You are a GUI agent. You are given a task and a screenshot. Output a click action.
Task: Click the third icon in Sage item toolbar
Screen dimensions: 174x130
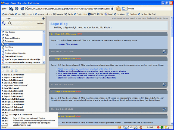click(12, 71)
